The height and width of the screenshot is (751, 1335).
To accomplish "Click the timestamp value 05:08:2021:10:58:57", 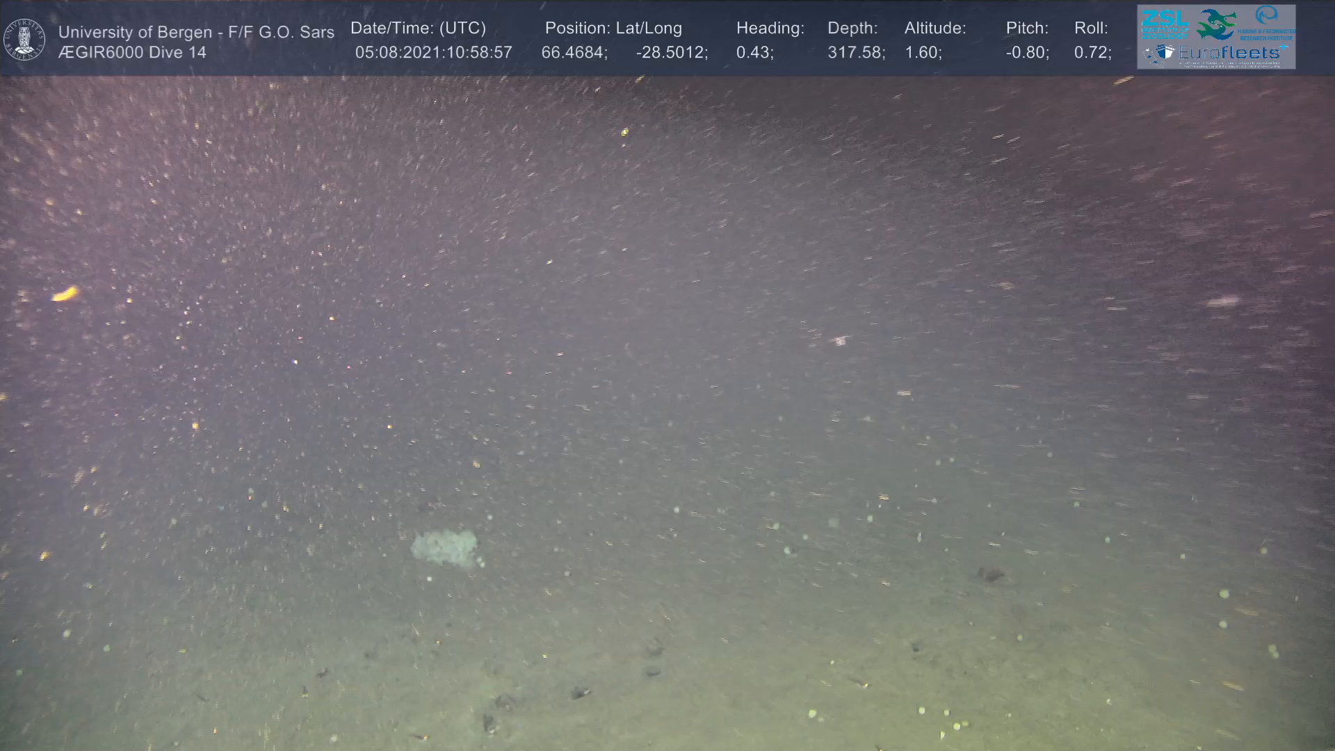I will click(x=433, y=52).
